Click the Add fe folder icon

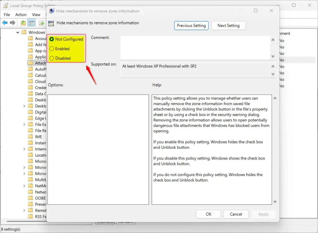(30, 44)
